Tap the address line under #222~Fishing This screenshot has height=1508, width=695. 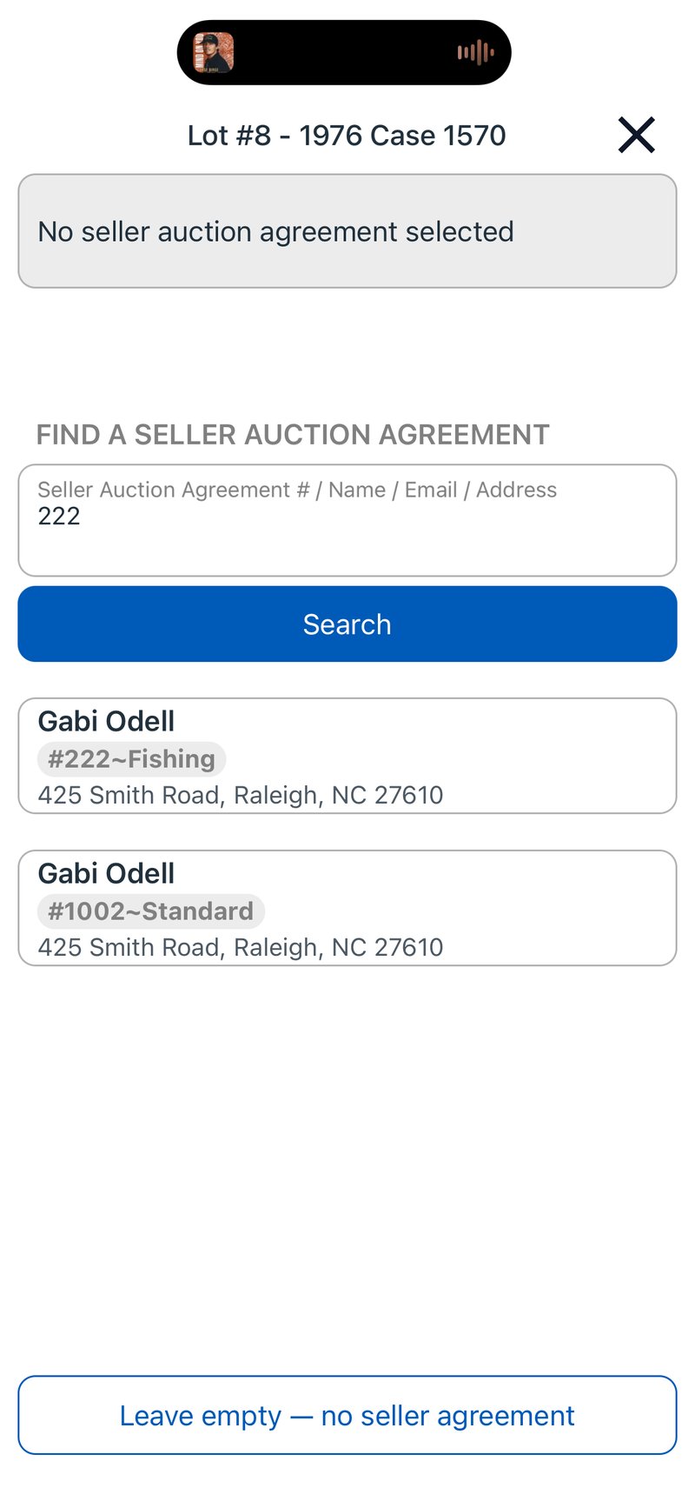pos(241,795)
